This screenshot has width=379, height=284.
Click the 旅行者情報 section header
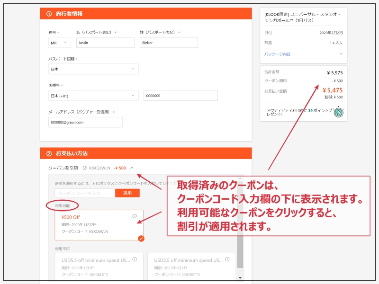coord(146,14)
